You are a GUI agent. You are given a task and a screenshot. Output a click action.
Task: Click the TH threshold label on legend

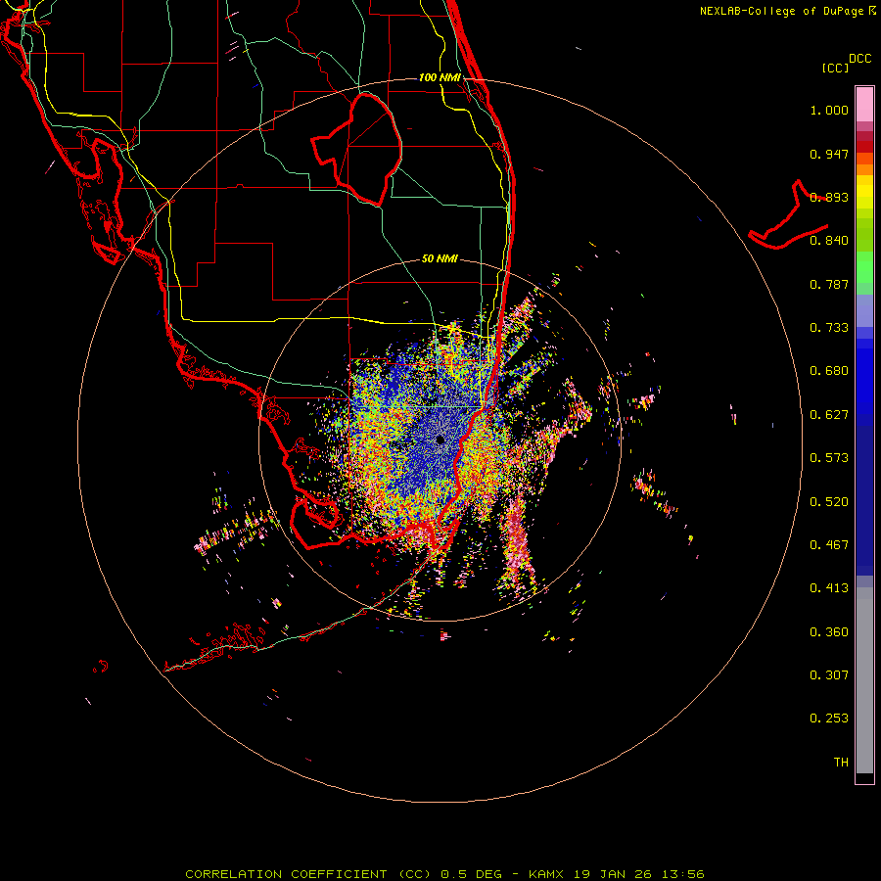coord(841,763)
